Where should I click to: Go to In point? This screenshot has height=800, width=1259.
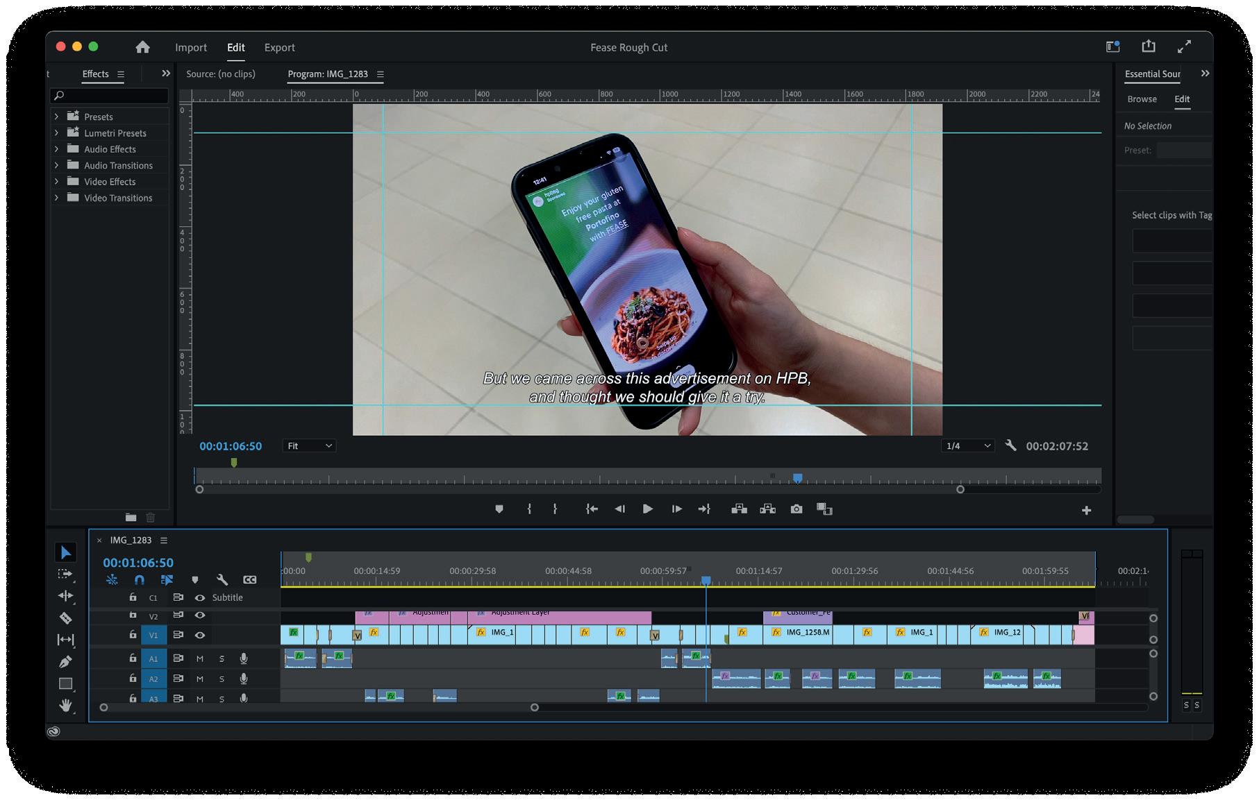tap(592, 509)
